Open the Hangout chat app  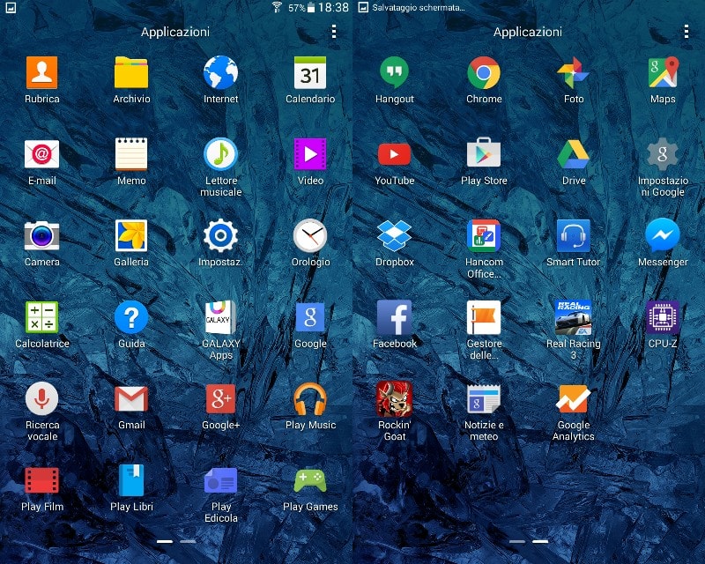(x=394, y=73)
